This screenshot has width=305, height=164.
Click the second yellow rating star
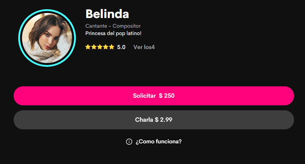click(x=94, y=47)
